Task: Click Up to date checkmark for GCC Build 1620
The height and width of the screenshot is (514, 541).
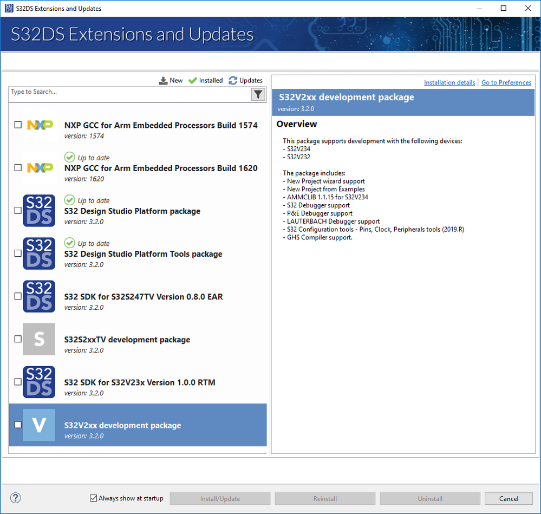Action: (x=69, y=157)
